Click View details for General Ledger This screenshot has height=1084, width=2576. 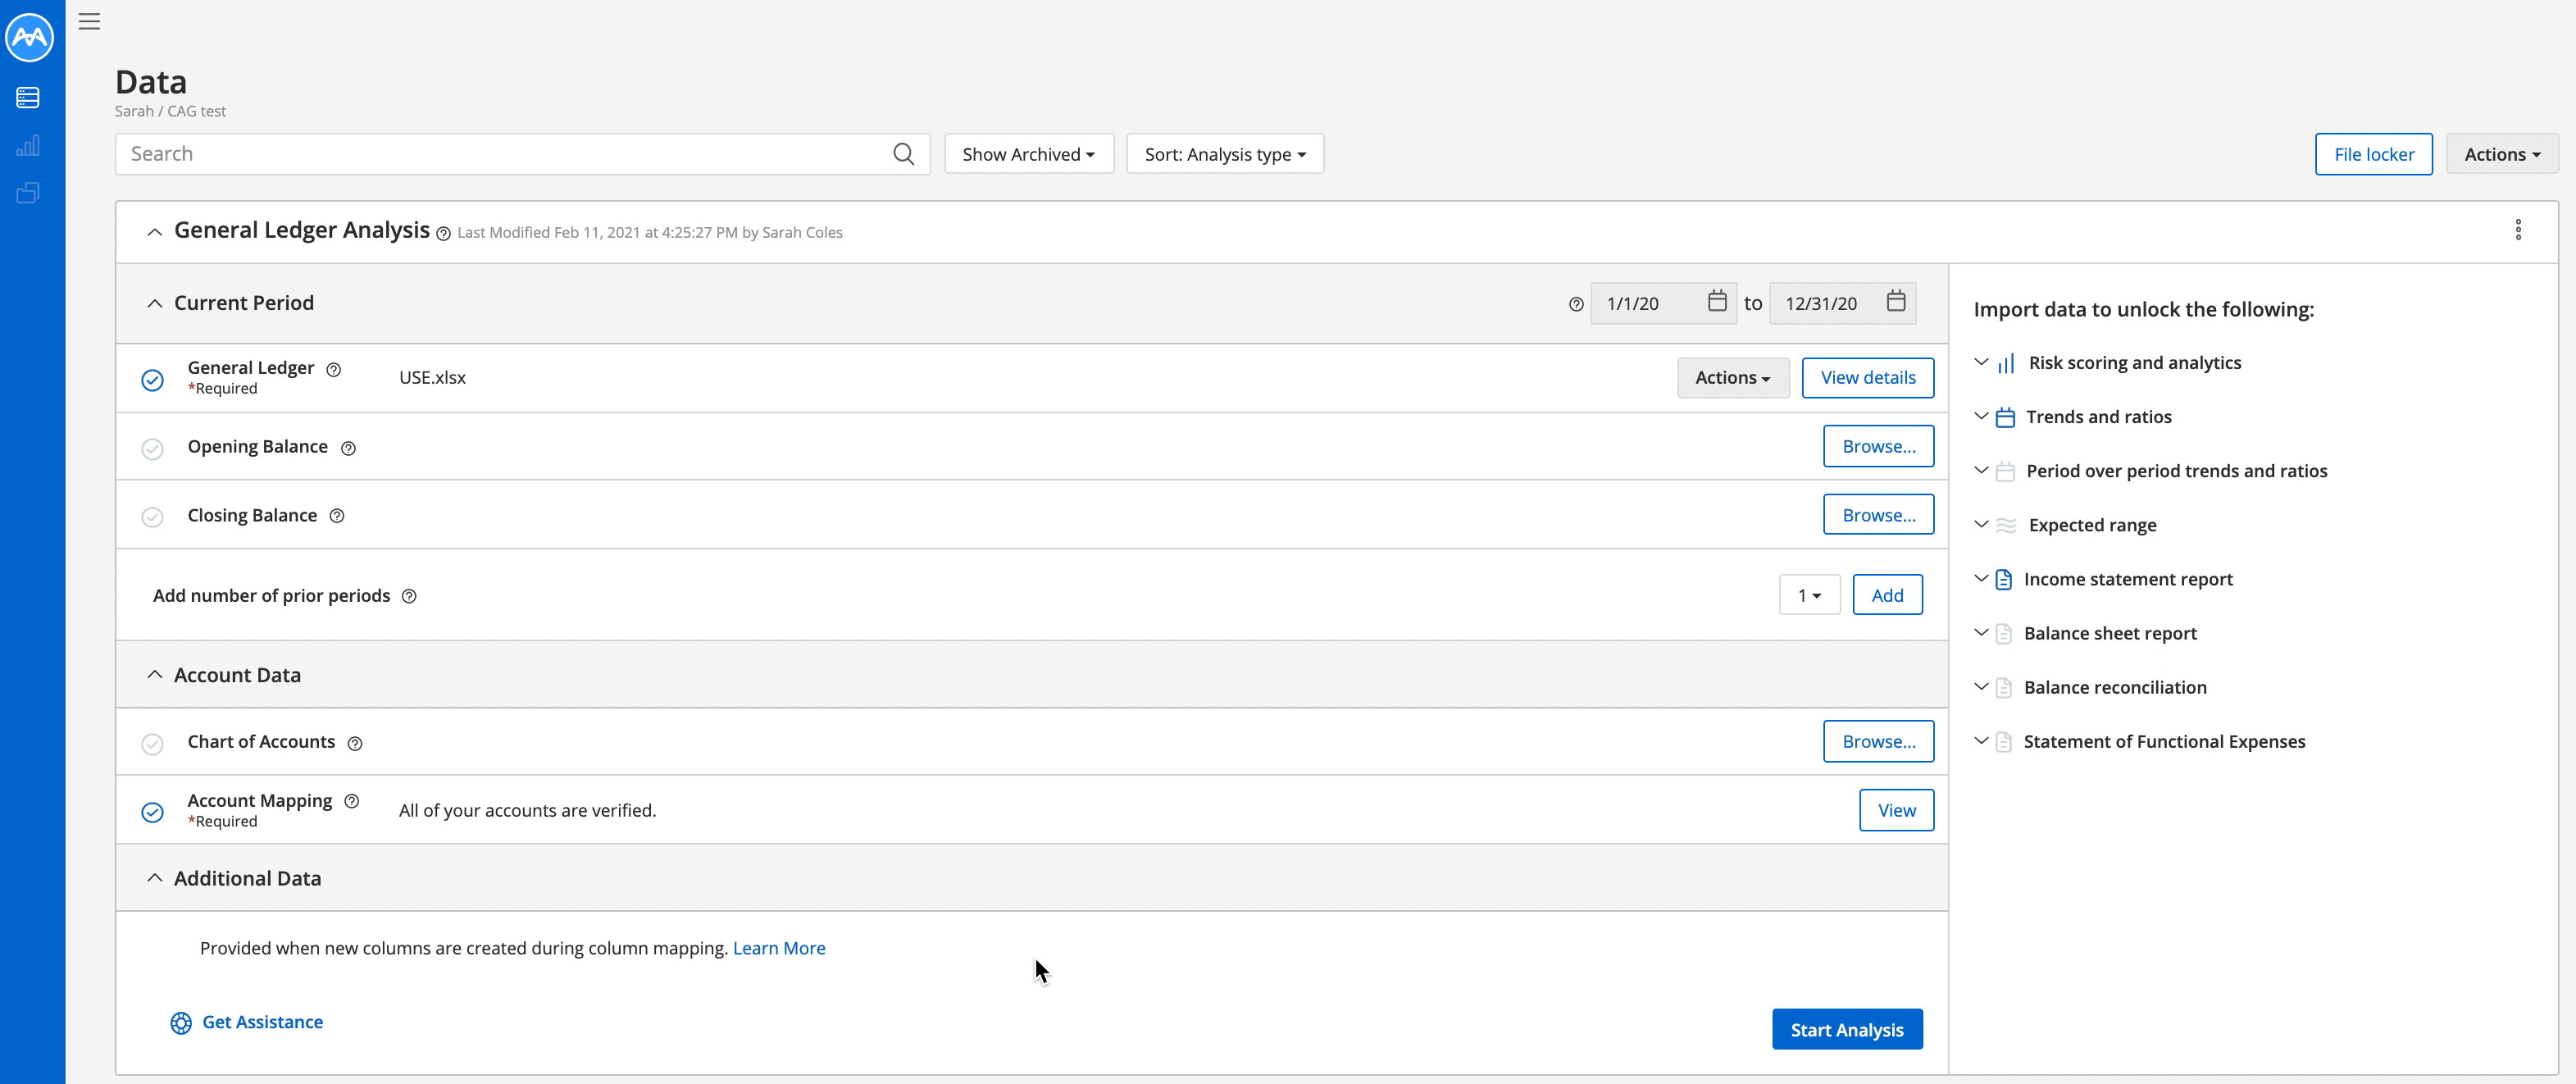coord(1868,378)
